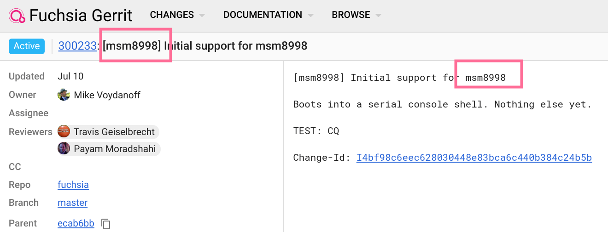The height and width of the screenshot is (232, 608).
Task: Open the Change-Id I4bf98c6eec link
Action: 474,158
